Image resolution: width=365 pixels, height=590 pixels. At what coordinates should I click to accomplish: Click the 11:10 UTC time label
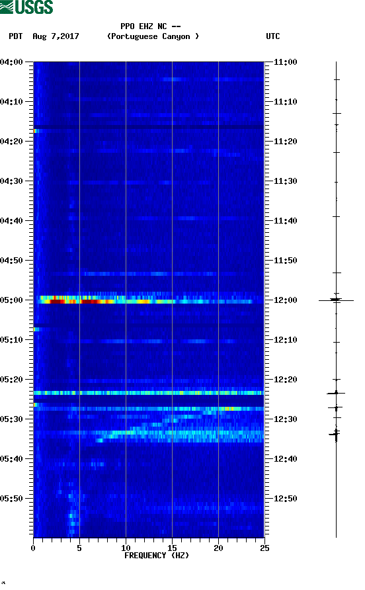pyautogui.click(x=285, y=102)
